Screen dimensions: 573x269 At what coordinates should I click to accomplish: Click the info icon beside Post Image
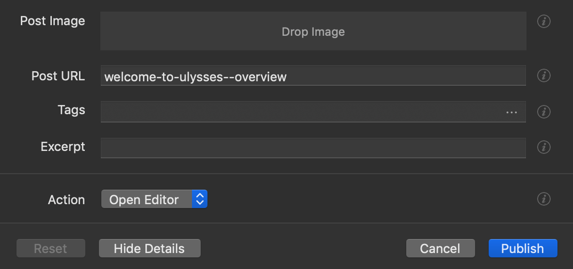544,22
